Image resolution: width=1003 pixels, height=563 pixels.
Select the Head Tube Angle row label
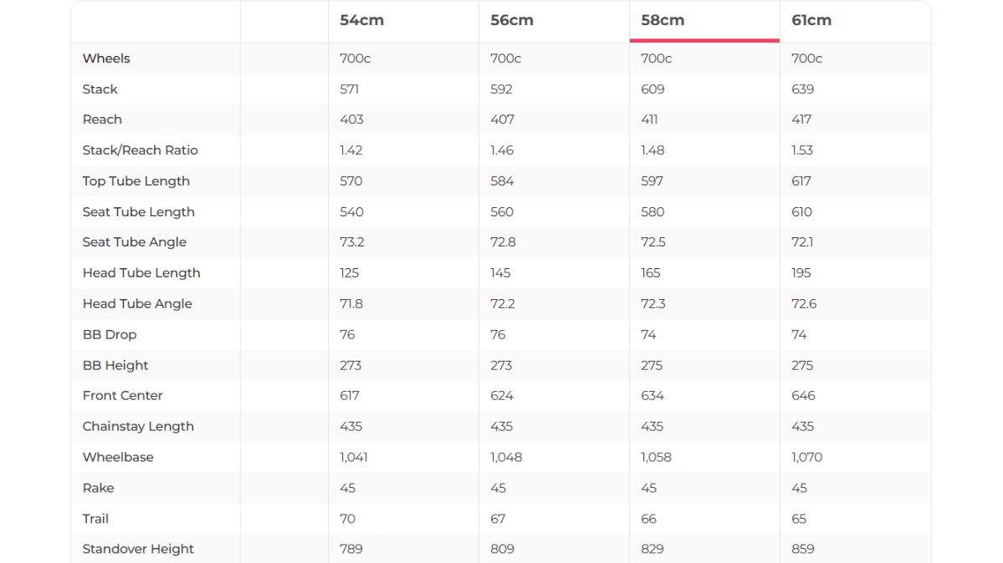click(x=137, y=304)
